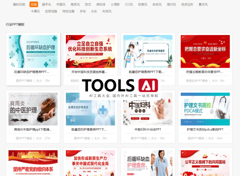240x176 pixels.
Task: Open the 立足自立自强 red template thumbnail
Action: pyautogui.click(x=90, y=51)
